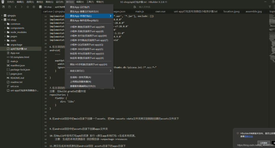Expand the pages folder
This screenshot has height=148, width=275.
click(5, 36)
